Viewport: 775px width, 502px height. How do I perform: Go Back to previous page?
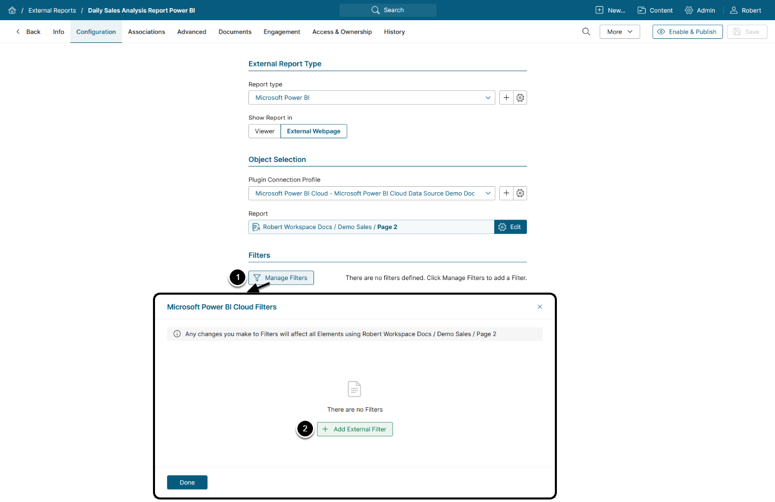[x=28, y=32]
